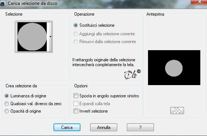Click the Anteprima preview image
The image size is (207, 136).
point(174,68)
